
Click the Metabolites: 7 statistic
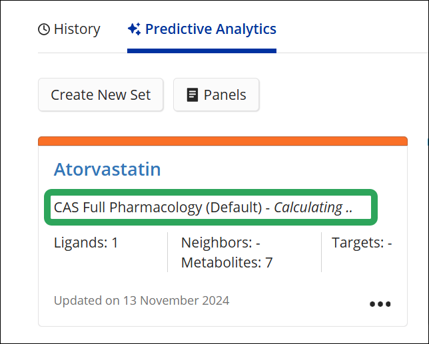[x=226, y=262]
